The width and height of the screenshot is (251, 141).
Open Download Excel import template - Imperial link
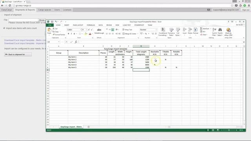coord(25,43)
